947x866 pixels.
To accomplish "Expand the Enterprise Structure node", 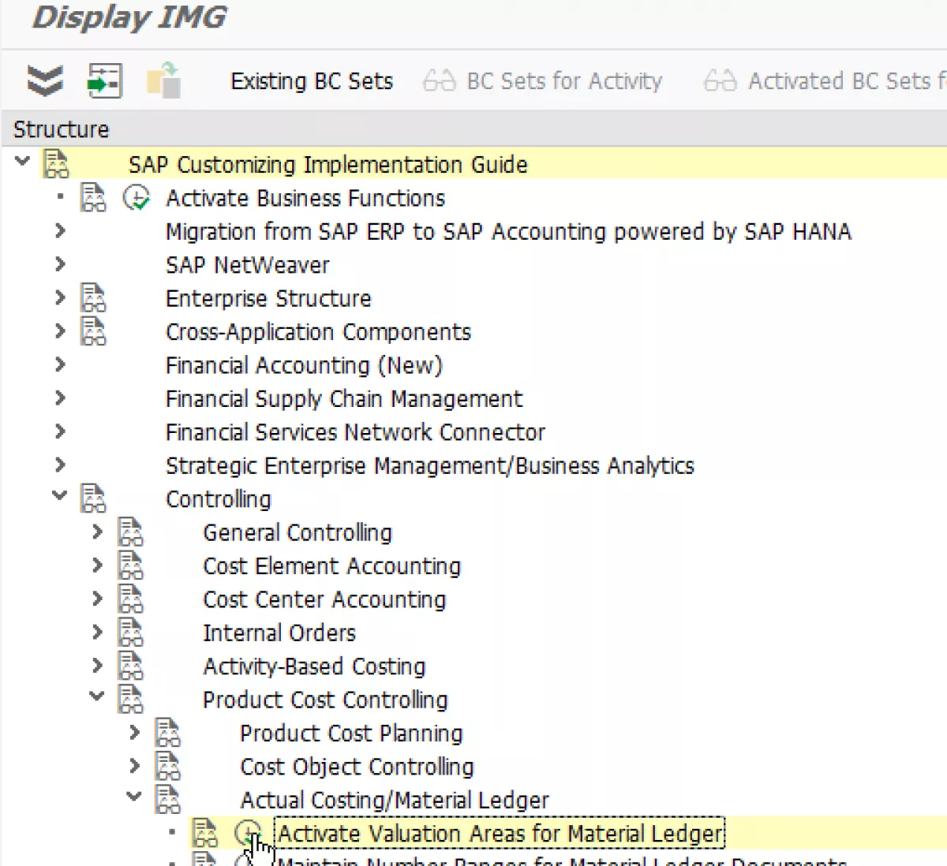I will point(60,297).
